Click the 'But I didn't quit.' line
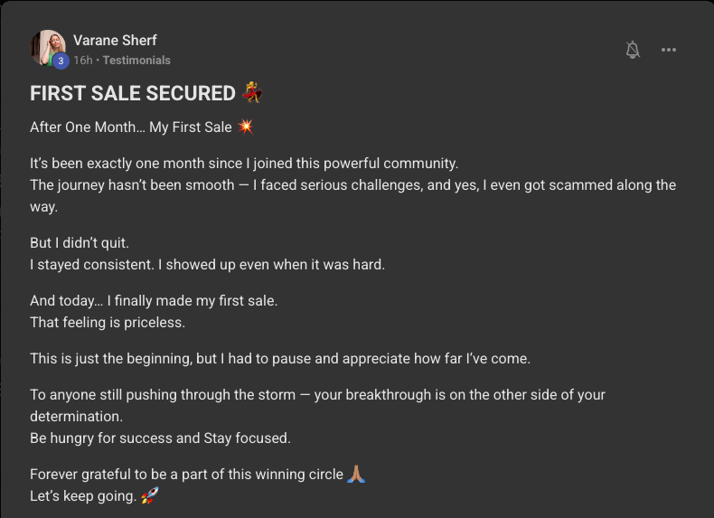Screen dimensions: 714x518 pos(80,243)
